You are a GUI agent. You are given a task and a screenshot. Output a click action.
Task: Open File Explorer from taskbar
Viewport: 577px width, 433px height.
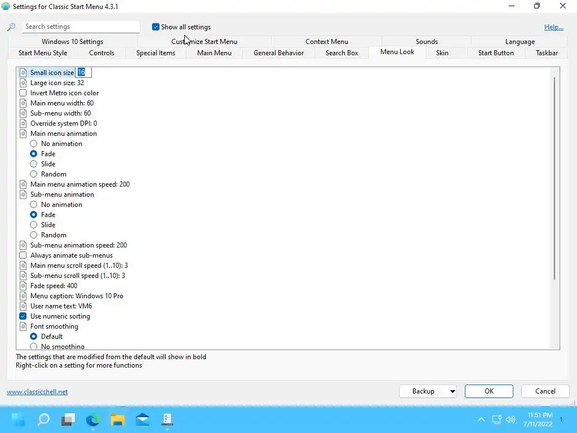(118, 419)
